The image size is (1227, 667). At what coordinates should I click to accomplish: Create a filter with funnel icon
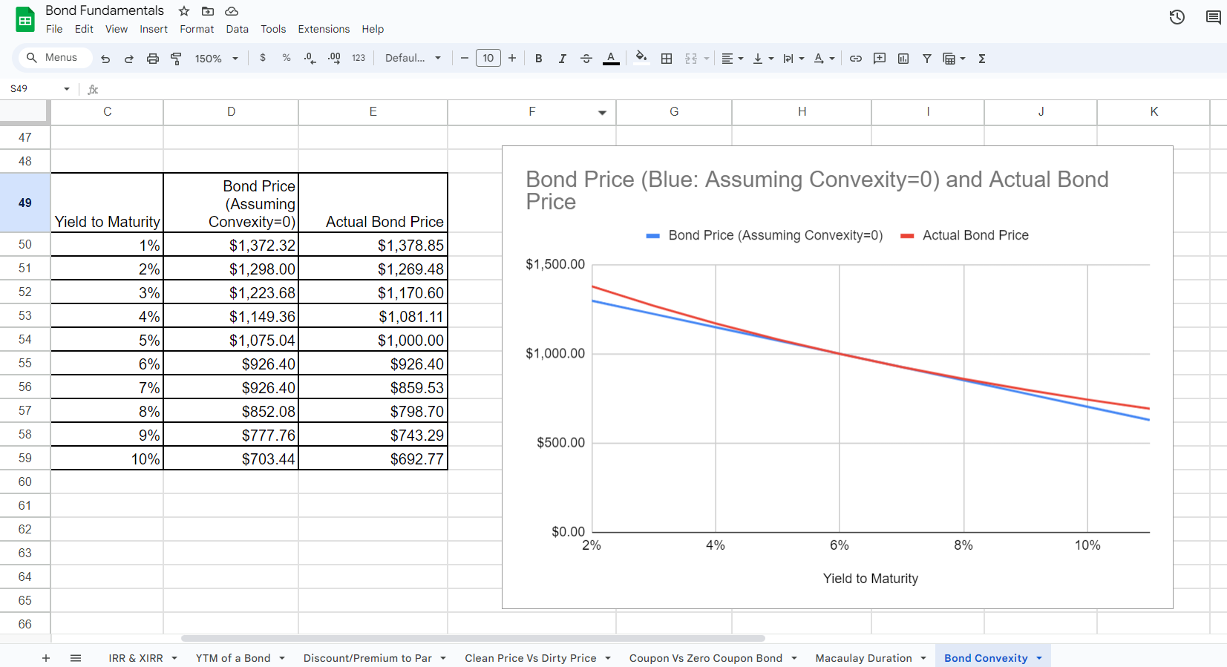tap(927, 59)
